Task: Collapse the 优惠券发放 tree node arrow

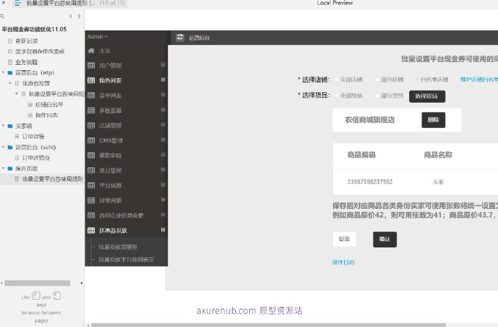Action: (10, 83)
